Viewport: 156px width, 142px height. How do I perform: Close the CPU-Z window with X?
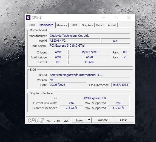[129, 18]
